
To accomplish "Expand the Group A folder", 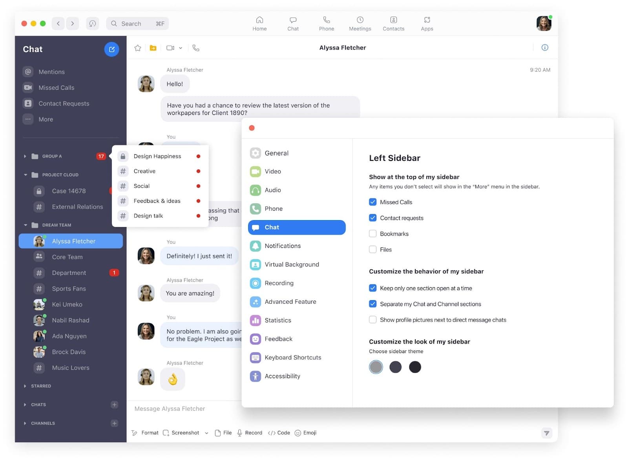I will (x=25, y=157).
